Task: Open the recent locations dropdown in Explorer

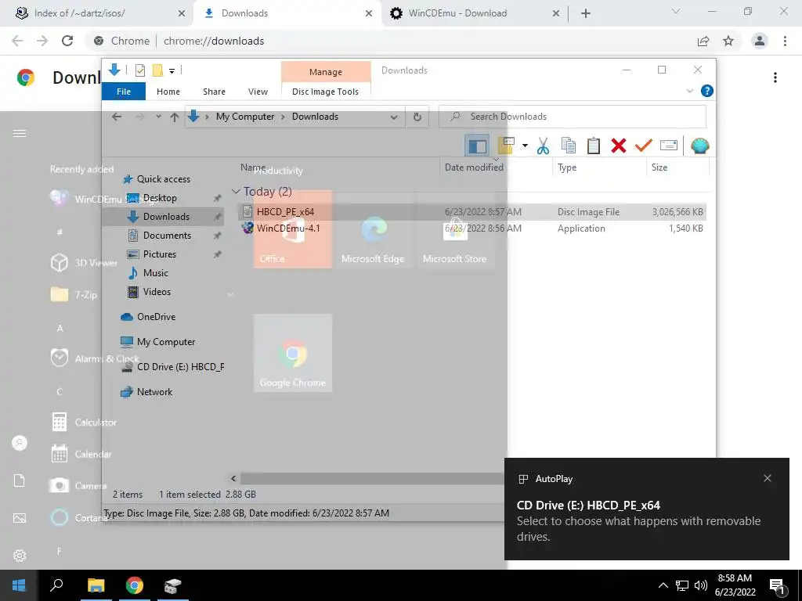Action: tap(158, 117)
